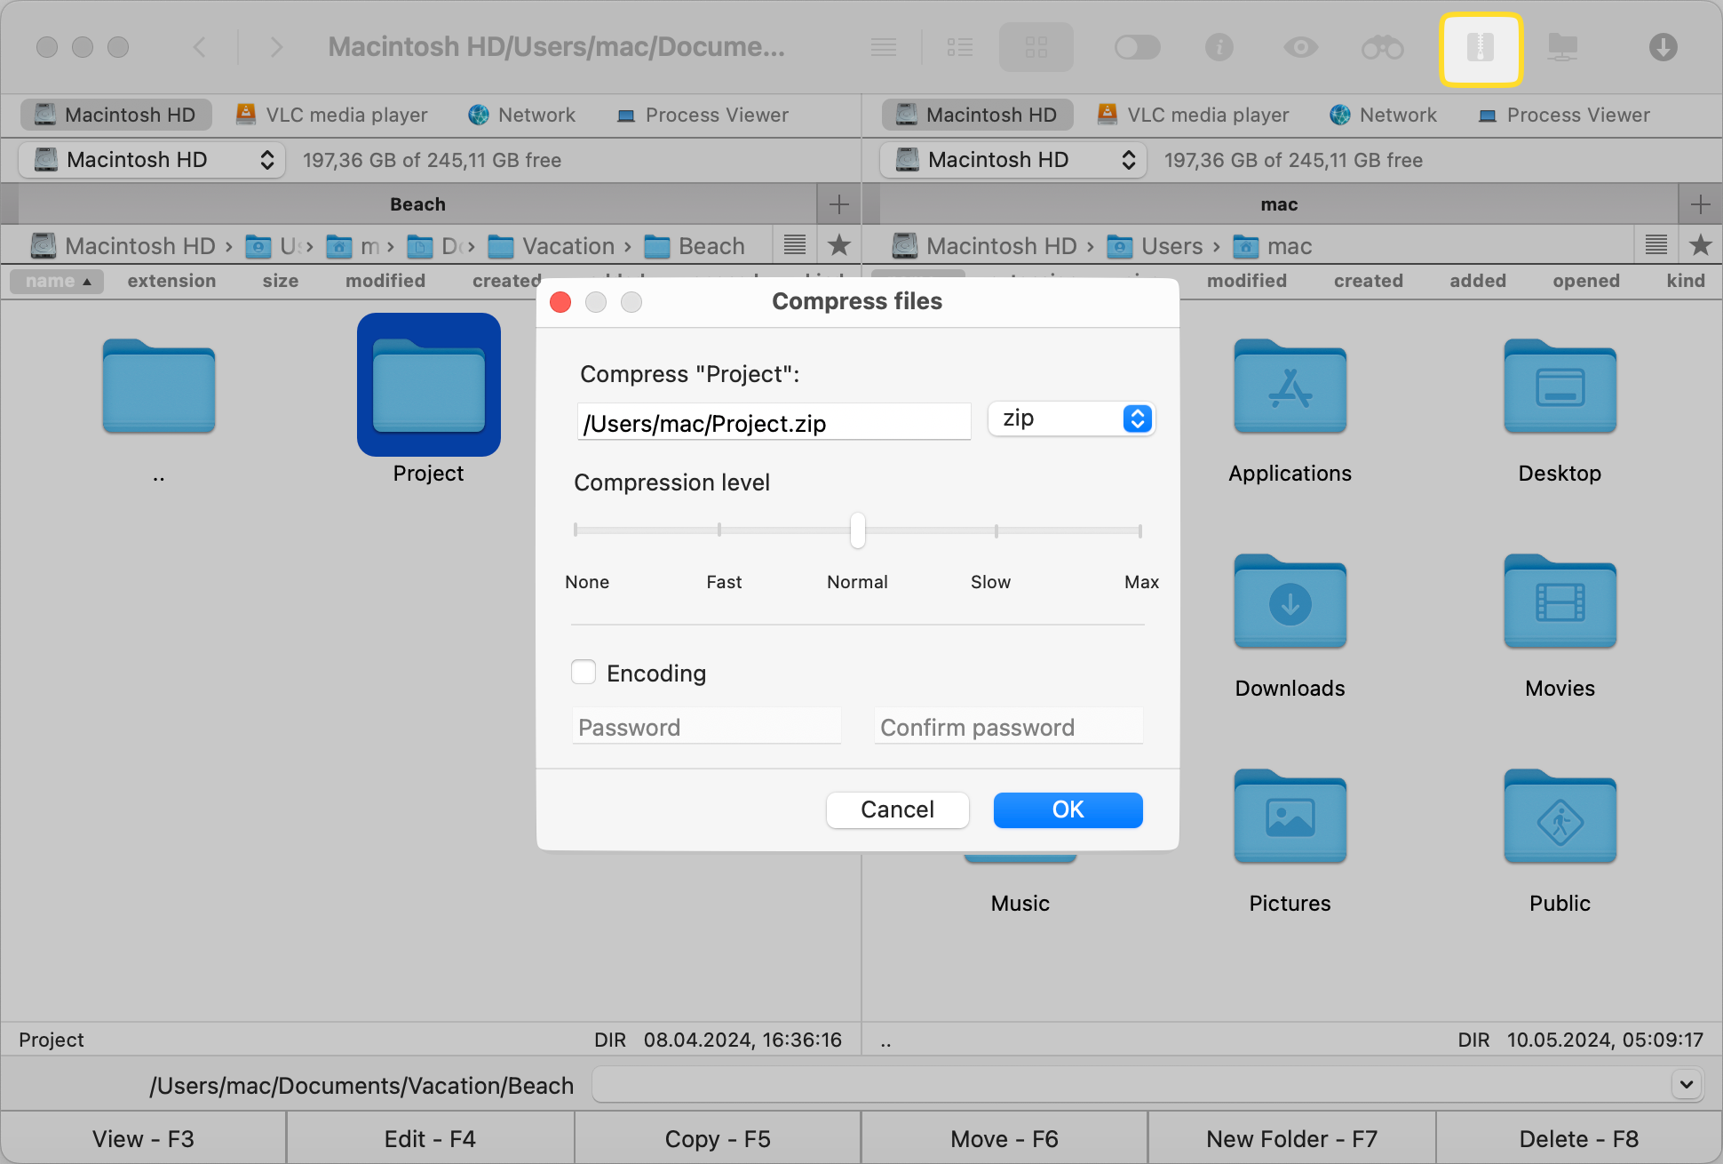The height and width of the screenshot is (1164, 1723).
Task: Switch to brief list view
Action: point(960,47)
